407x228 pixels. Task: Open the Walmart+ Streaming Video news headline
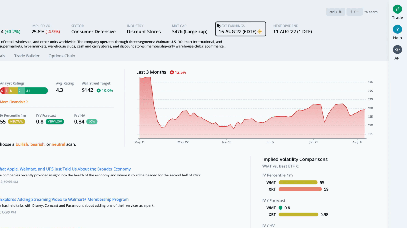click(x=64, y=199)
